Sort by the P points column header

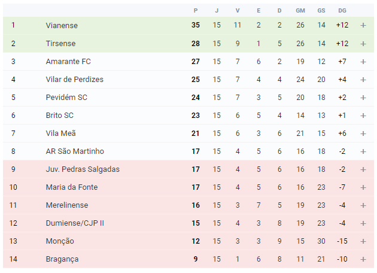[196, 11]
